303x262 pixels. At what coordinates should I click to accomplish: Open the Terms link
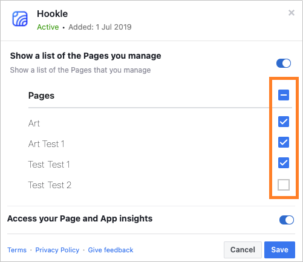point(17,250)
